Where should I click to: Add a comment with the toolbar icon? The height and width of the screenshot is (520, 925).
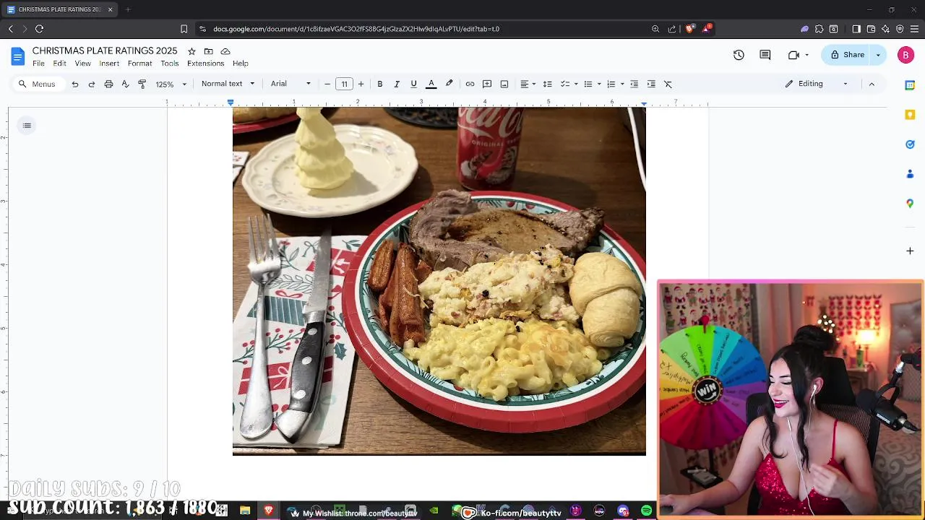[x=487, y=84]
